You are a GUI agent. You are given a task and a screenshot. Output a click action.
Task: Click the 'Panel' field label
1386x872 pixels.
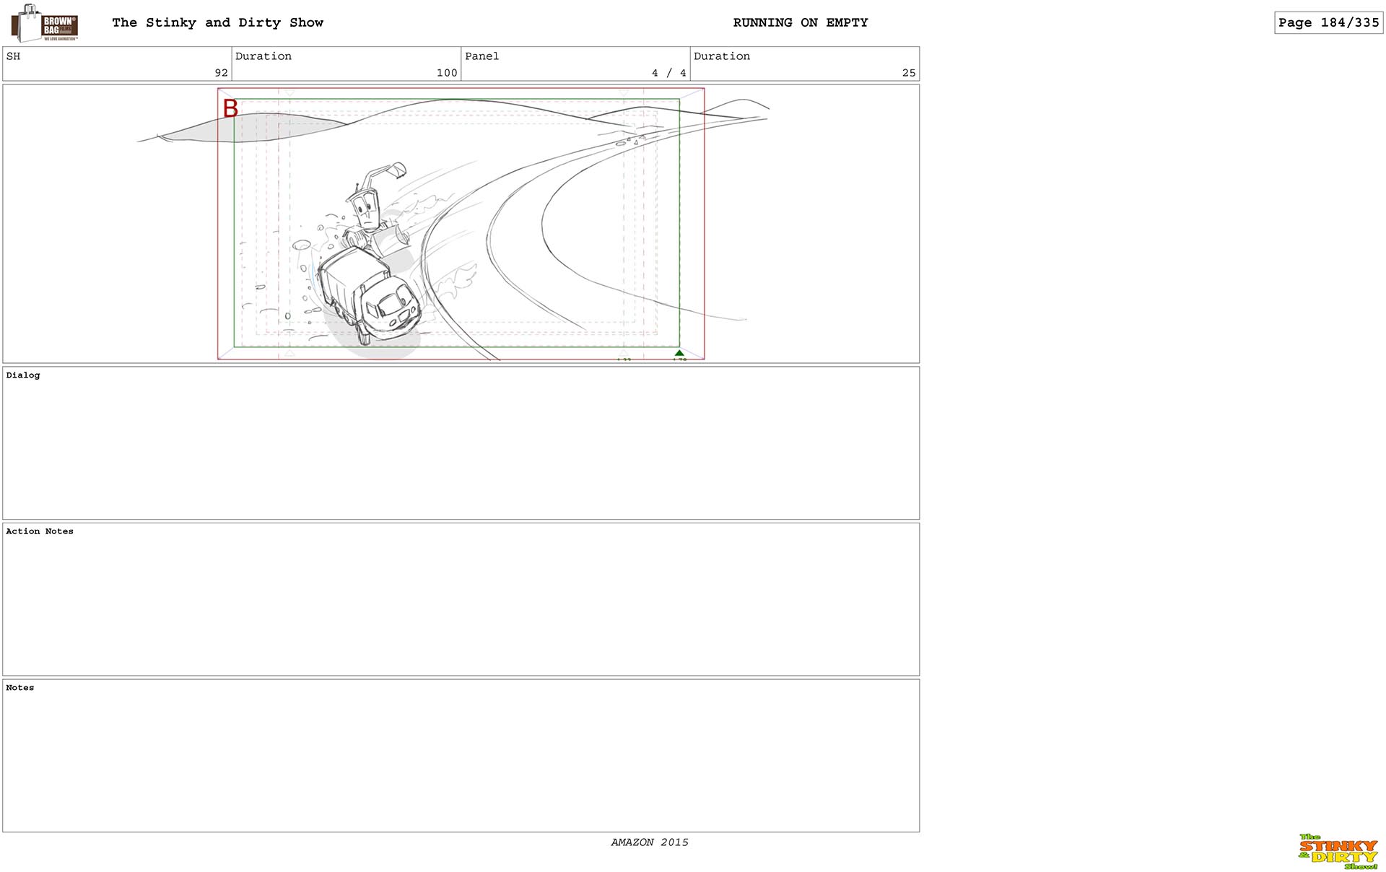coord(481,56)
